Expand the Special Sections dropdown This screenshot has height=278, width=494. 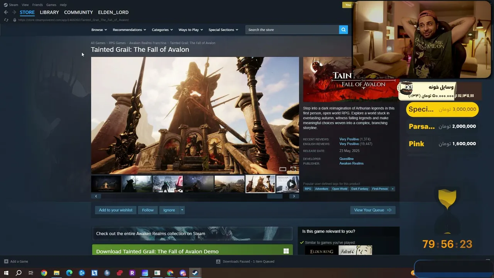[x=223, y=30]
